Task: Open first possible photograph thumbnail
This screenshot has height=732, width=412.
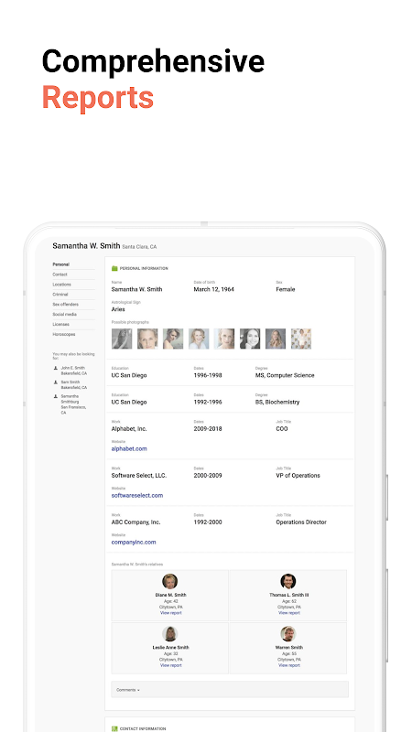Action: point(122,339)
